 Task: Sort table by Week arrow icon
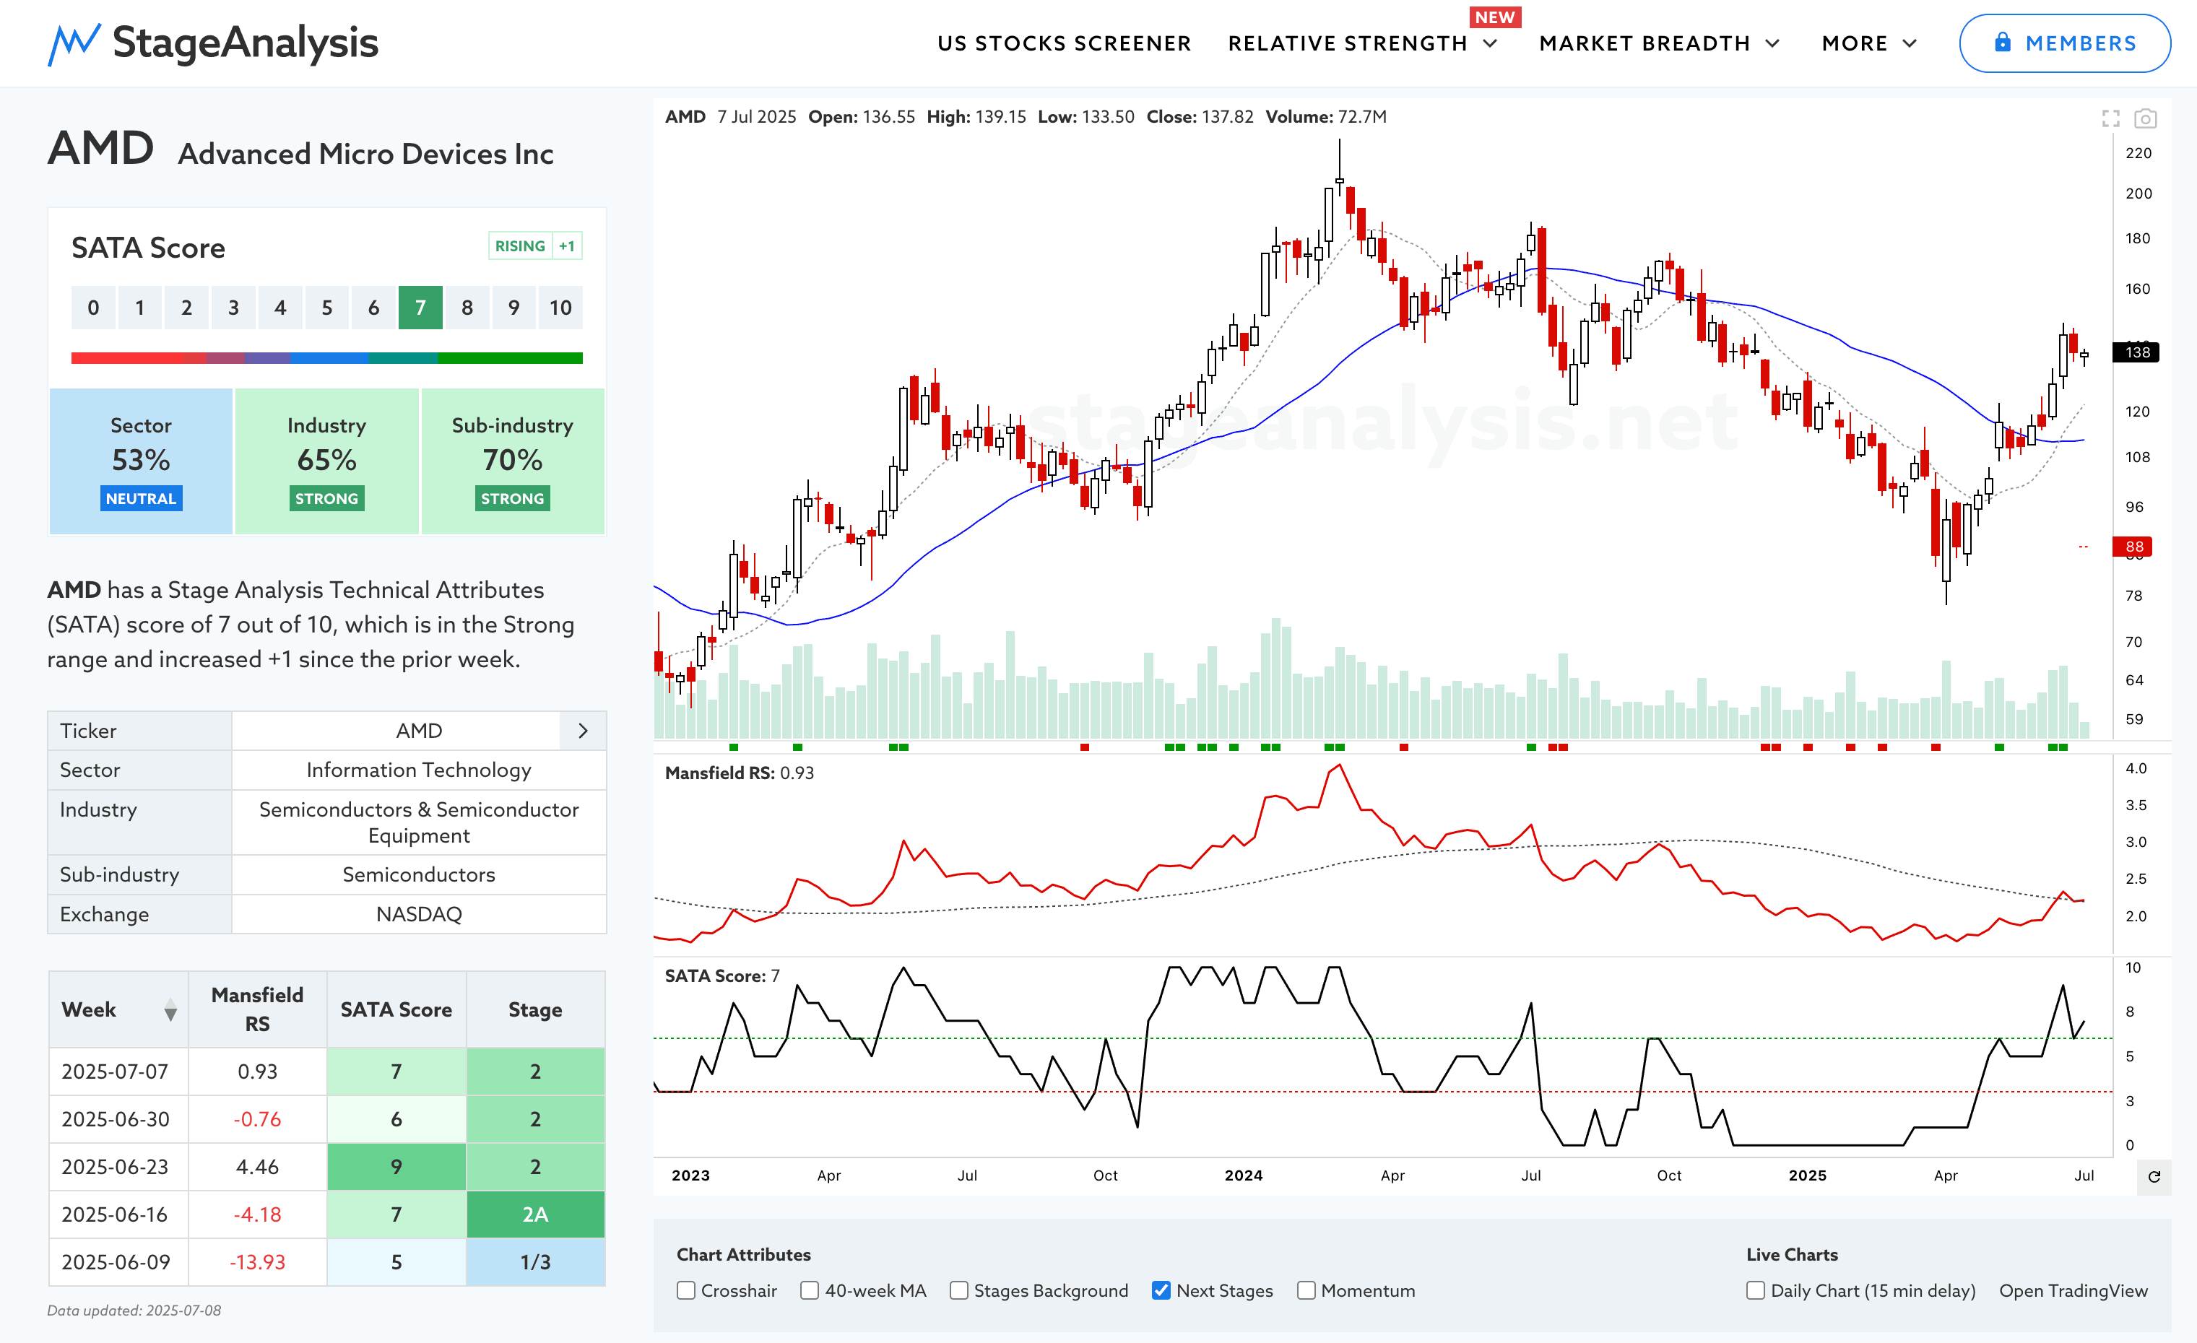click(170, 1011)
